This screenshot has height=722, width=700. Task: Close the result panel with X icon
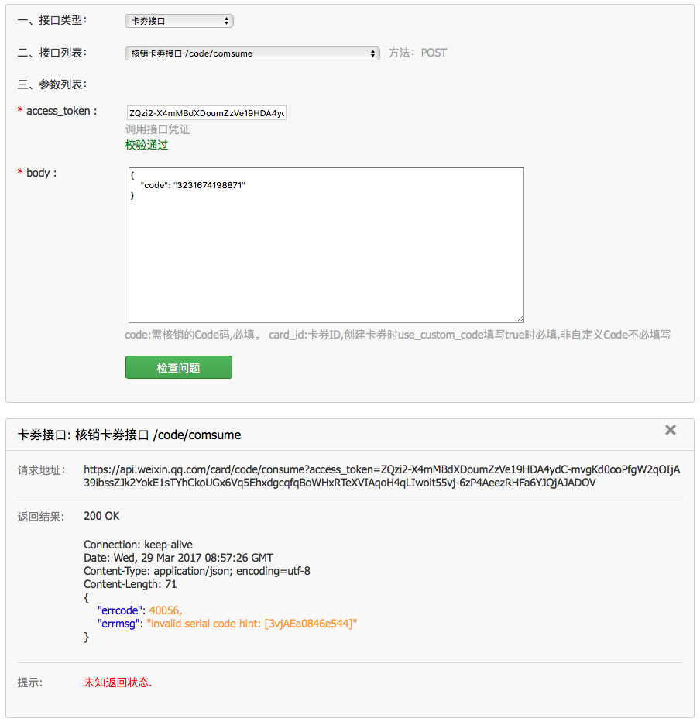pyautogui.click(x=670, y=430)
